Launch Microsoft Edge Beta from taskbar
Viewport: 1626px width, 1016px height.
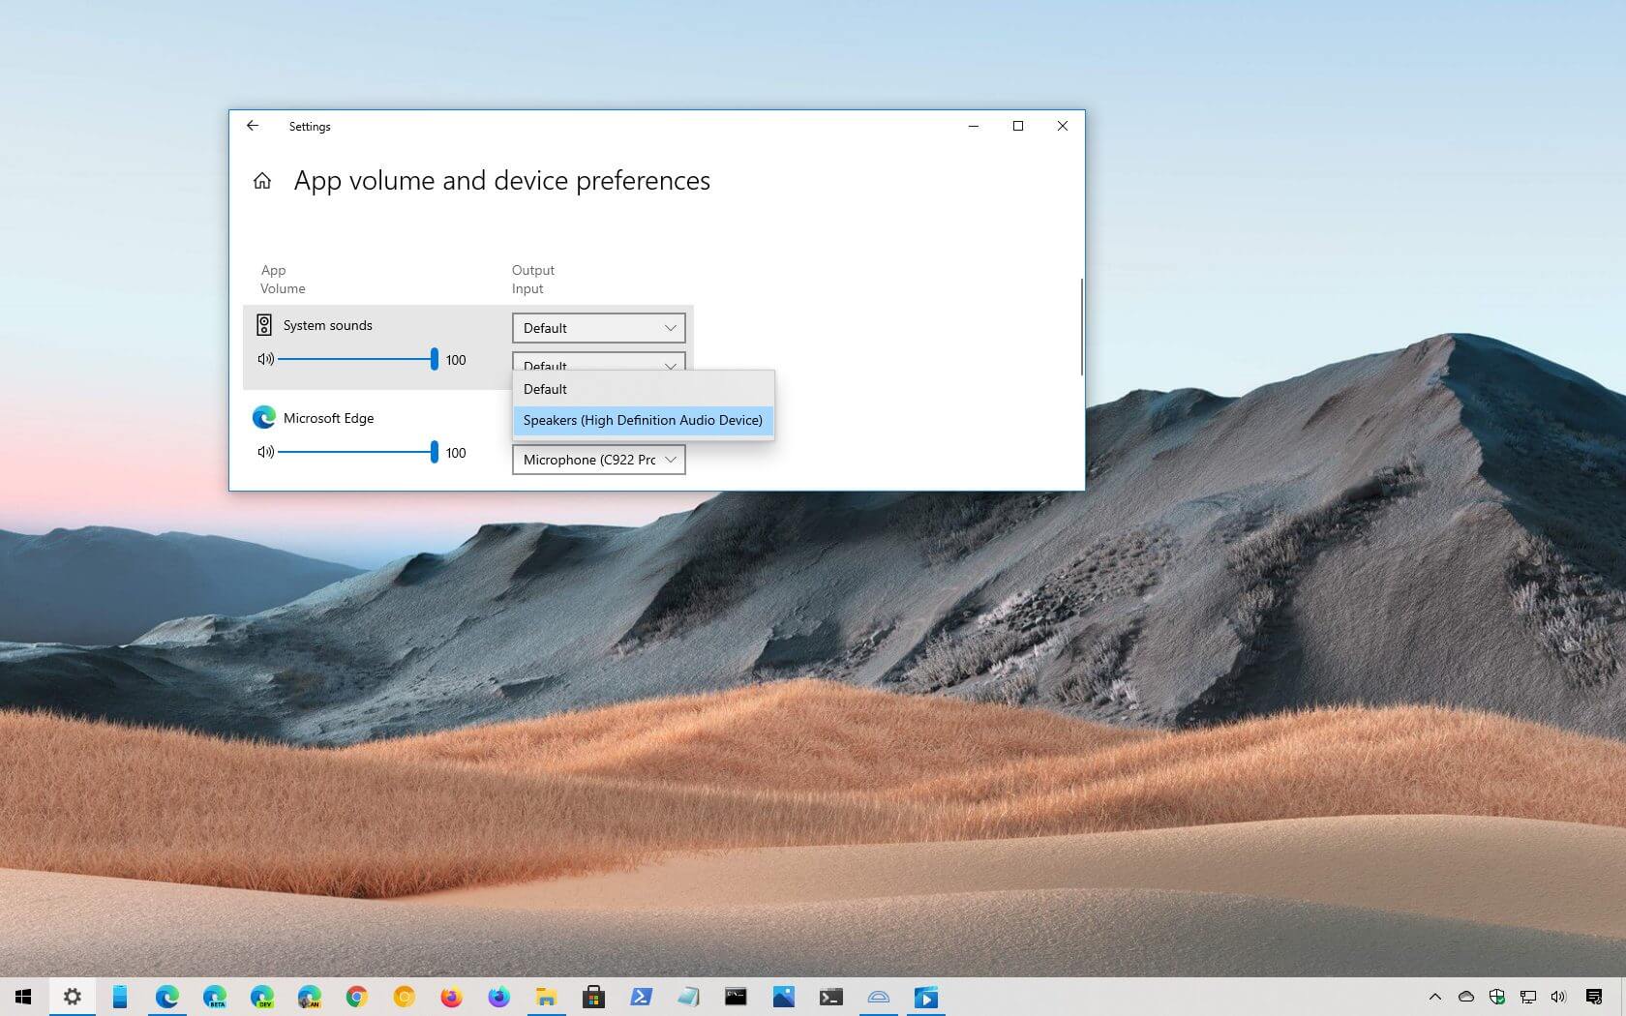tap(215, 997)
